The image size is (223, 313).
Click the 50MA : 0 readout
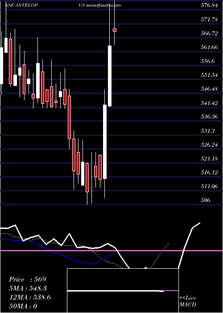point(23,306)
